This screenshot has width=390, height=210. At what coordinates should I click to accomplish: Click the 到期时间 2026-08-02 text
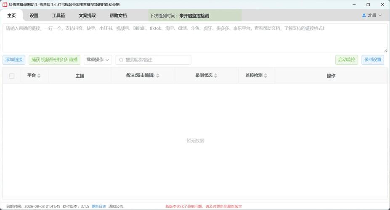pyautogui.click(x=33, y=207)
